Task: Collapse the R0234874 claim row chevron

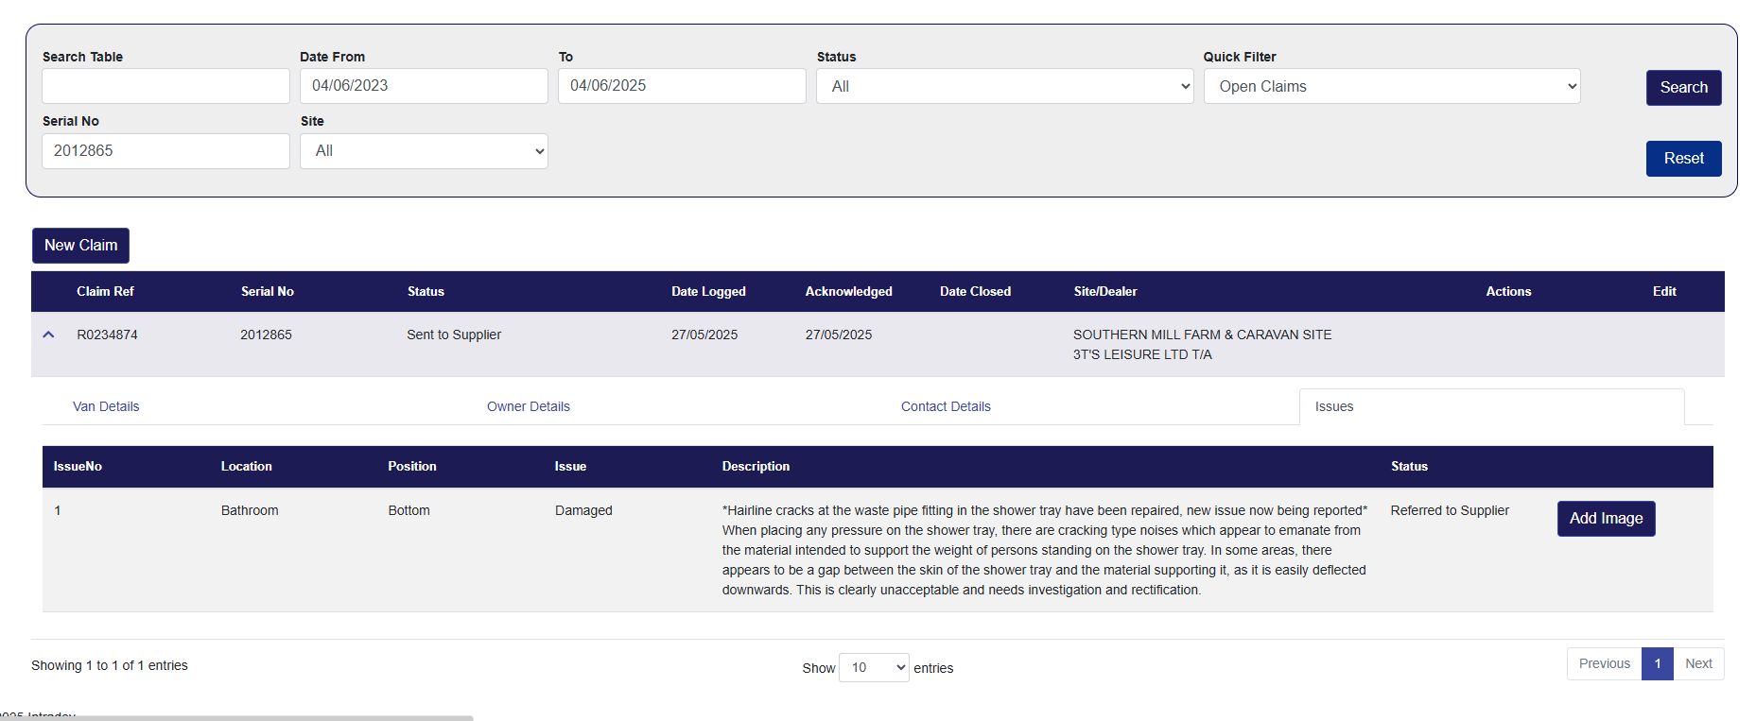Action: point(48,335)
